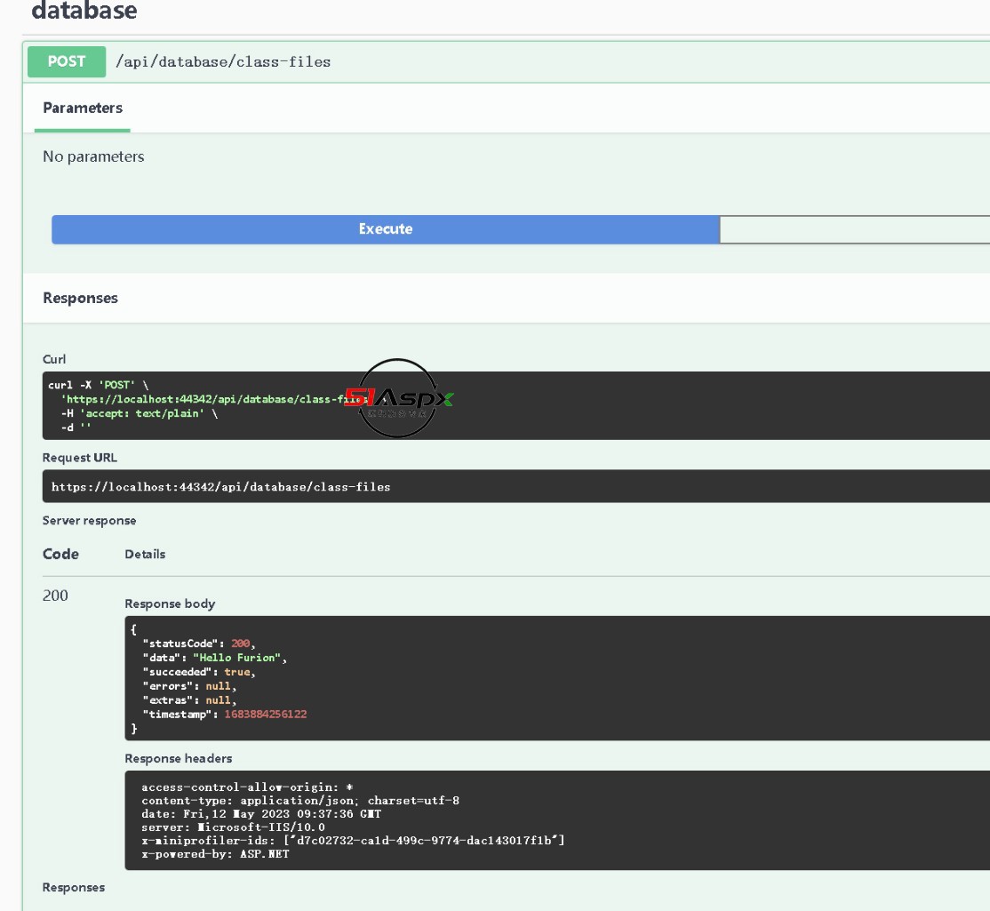
Task: Click the green POST method badge
Action: pos(67,61)
